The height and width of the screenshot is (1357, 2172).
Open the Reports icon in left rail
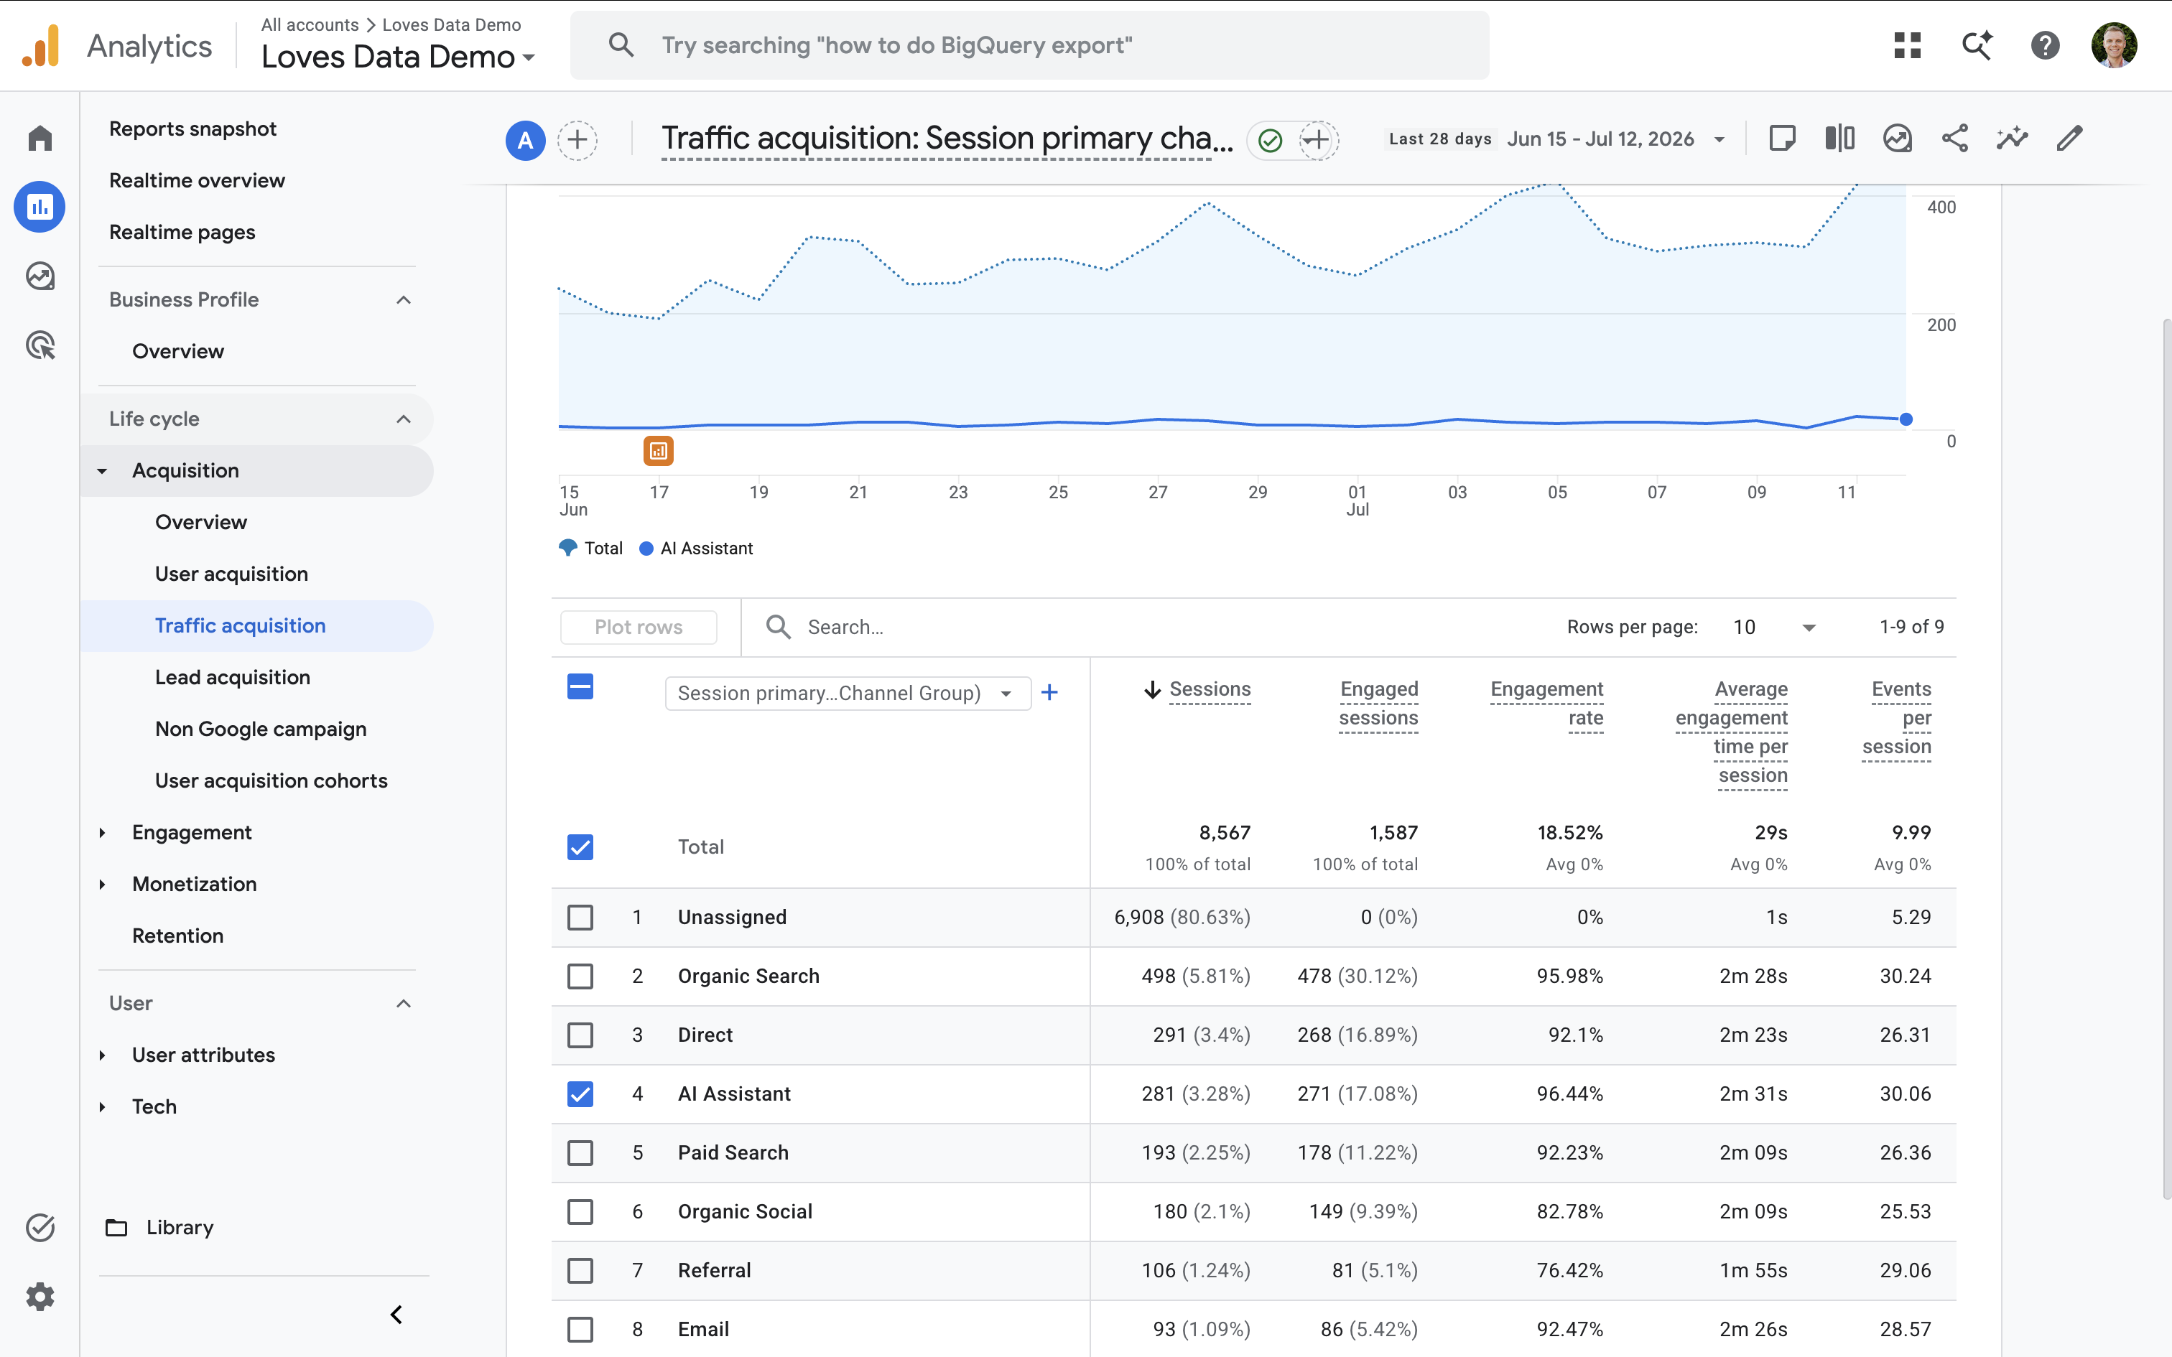(x=40, y=207)
